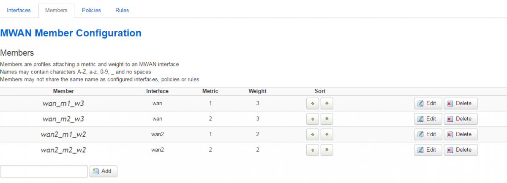Move wan_m1_w3 up with arrow icon
Image resolution: width=507 pixels, height=183 pixels.
tap(313, 104)
